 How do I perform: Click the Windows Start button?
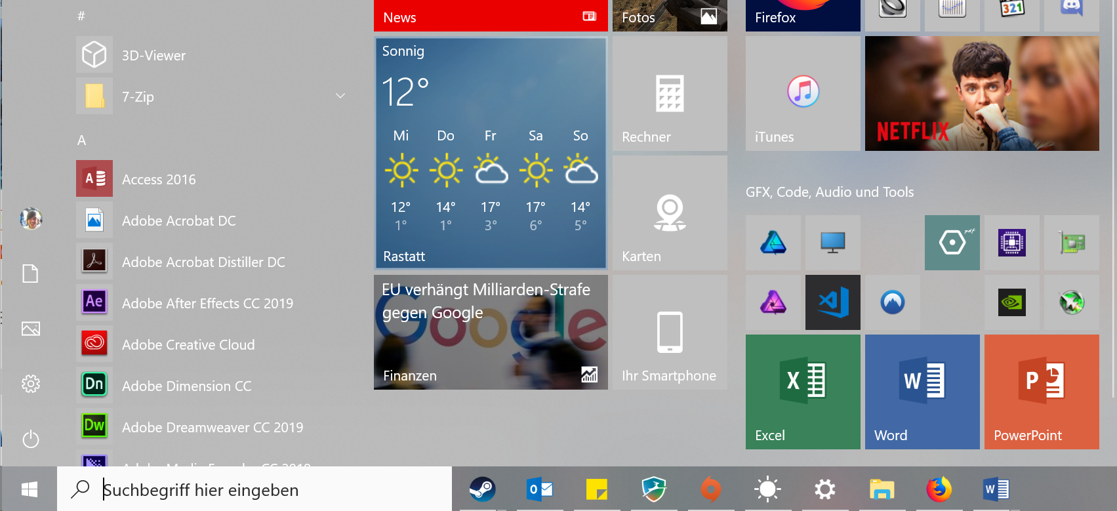[x=29, y=489]
